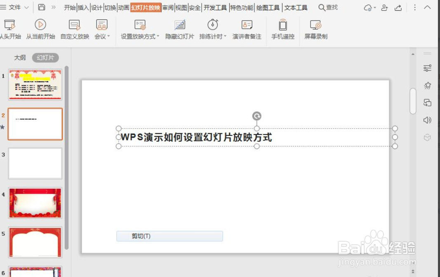Viewport: 440px width, 277px height.
Task: Click the cube icon in side panel
Action: [x=427, y=137]
